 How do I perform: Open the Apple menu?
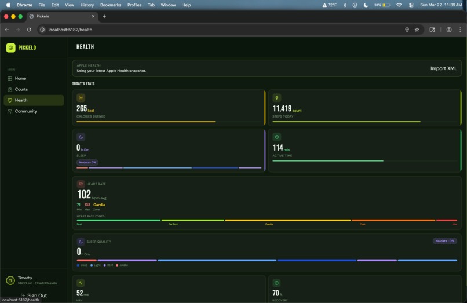coord(8,5)
